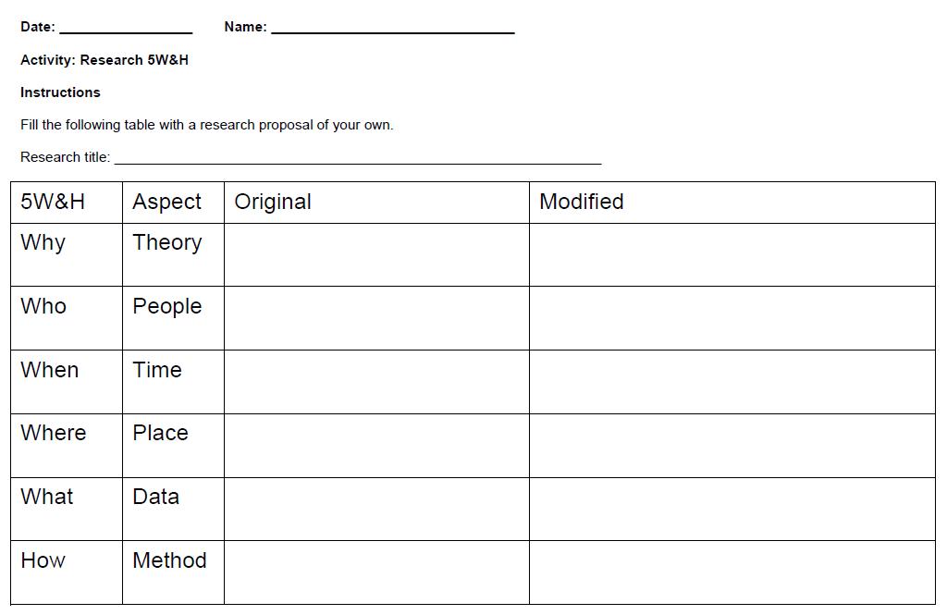Viewport: 947px width, 615px height.
Task: Select the Original cell in Why row
Action: (376, 254)
